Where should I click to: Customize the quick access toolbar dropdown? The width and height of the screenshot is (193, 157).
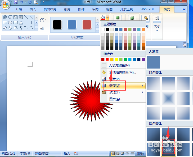(43, 2)
